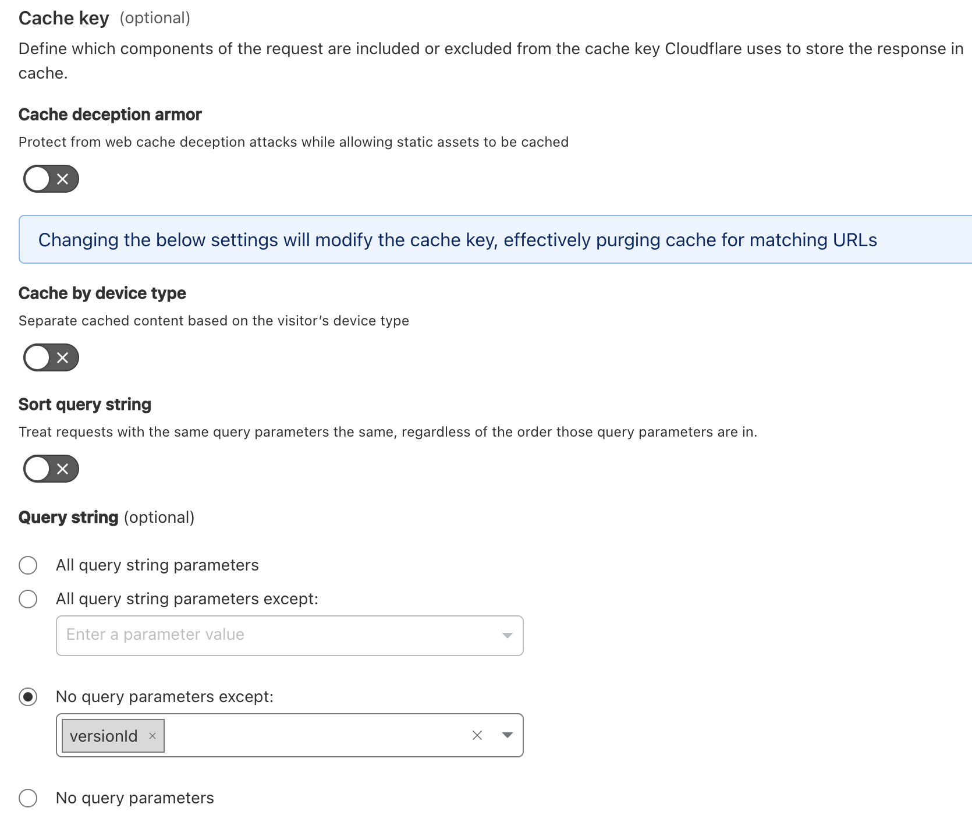Choose All query string parameters except
Image resolution: width=972 pixels, height=822 pixels.
click(28, 599)
